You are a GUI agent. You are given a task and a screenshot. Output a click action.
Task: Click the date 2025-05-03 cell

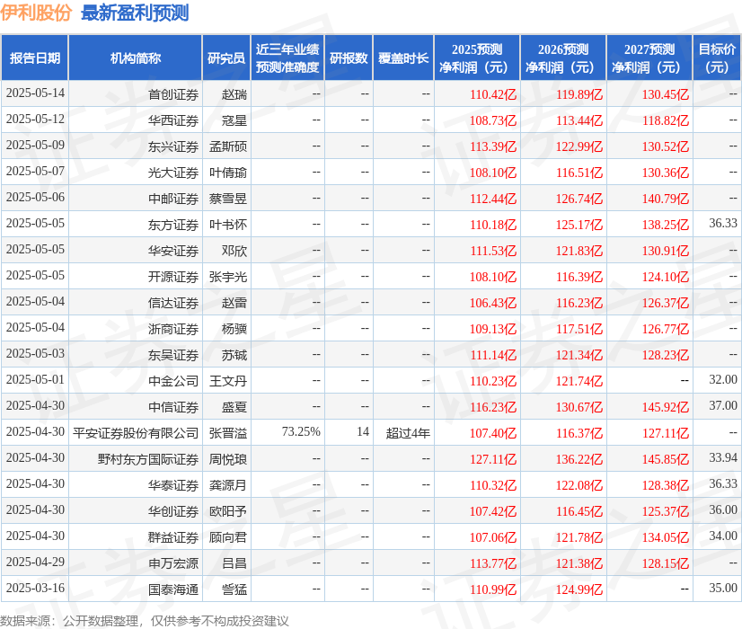pyautogui.click(x=35, y=353)
